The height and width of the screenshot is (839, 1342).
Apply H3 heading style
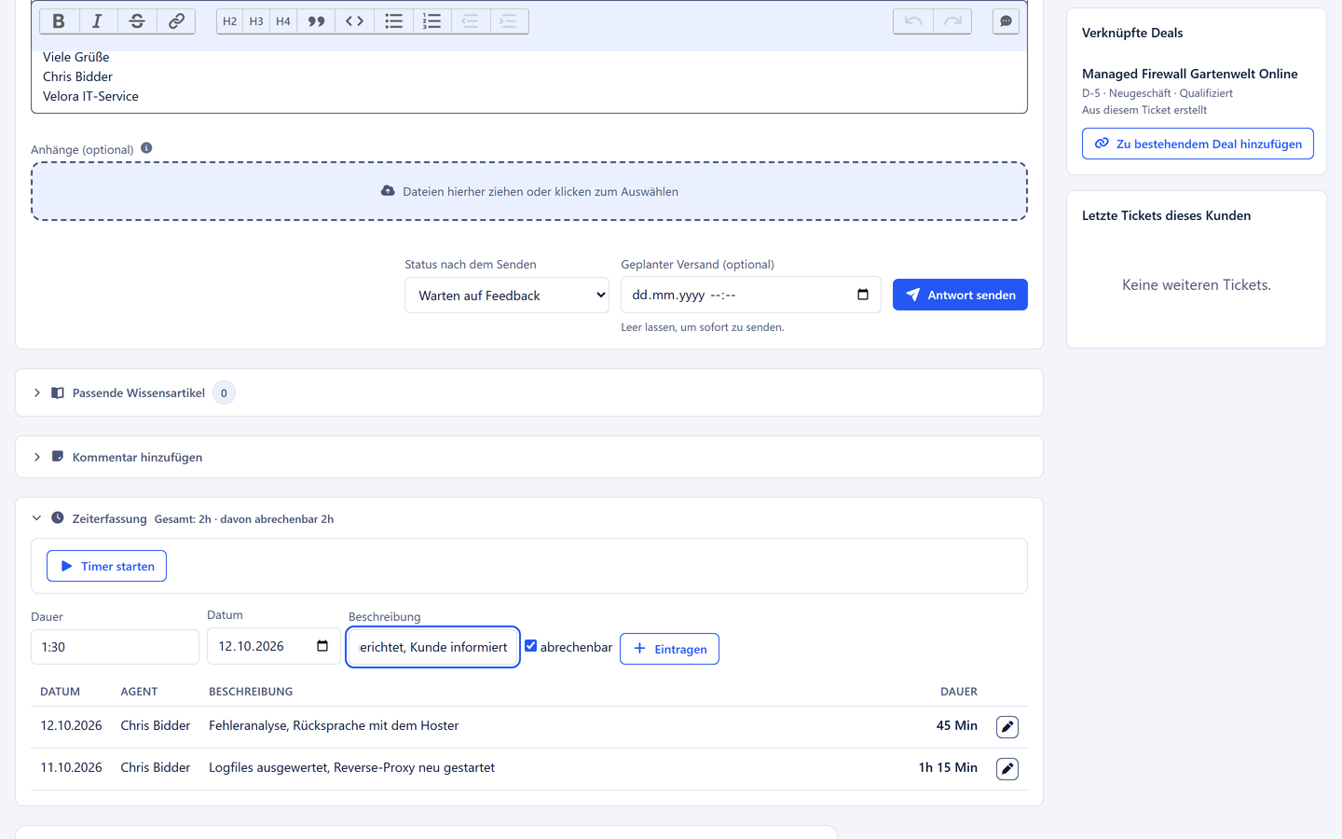click(256, 21)
